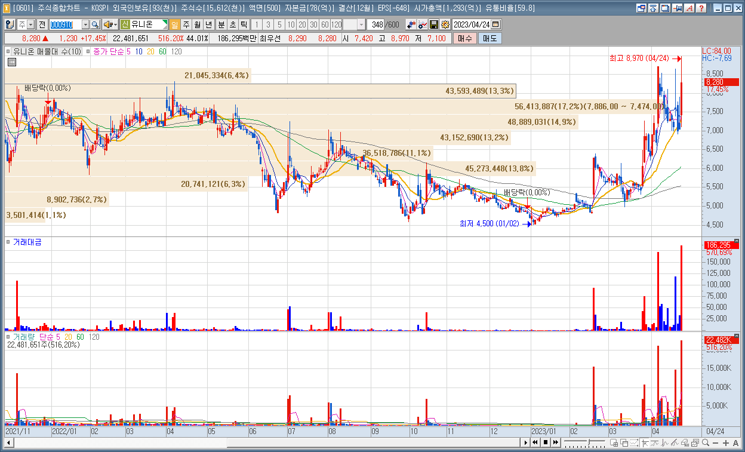Expand the sound icon dropdown arrow
745x452 pixels.
115,24
